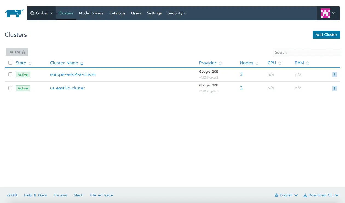Sort table by Cluster Name column
Image resolution: width=345 pixels, height=203 pixels.
[x=67, y=63]
